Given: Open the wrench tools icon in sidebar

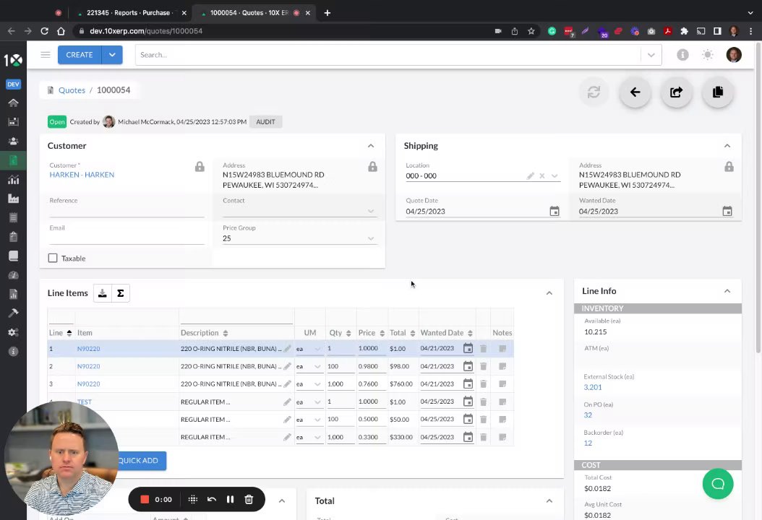Looking at the screenshot, I should tap(13, 313).
